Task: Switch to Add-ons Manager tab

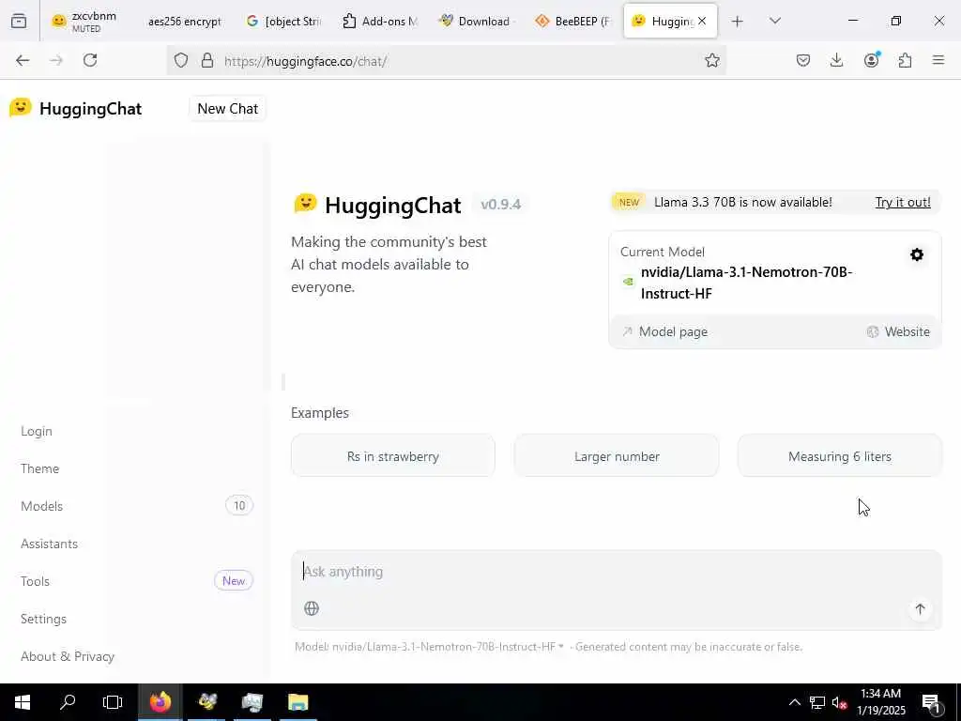Action: click(380, 22)
